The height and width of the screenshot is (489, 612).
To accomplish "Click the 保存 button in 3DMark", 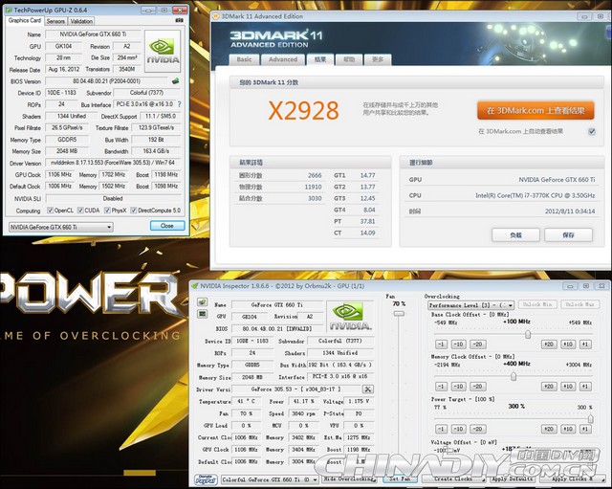I will pyautogui.click(x=568, y=235).
